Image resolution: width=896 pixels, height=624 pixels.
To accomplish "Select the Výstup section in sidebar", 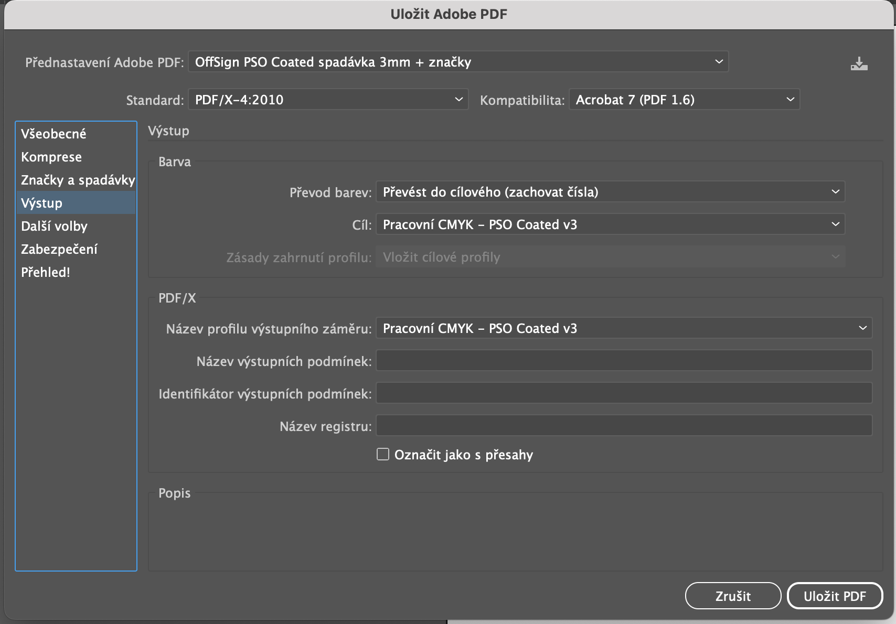I will pos(76,203).
